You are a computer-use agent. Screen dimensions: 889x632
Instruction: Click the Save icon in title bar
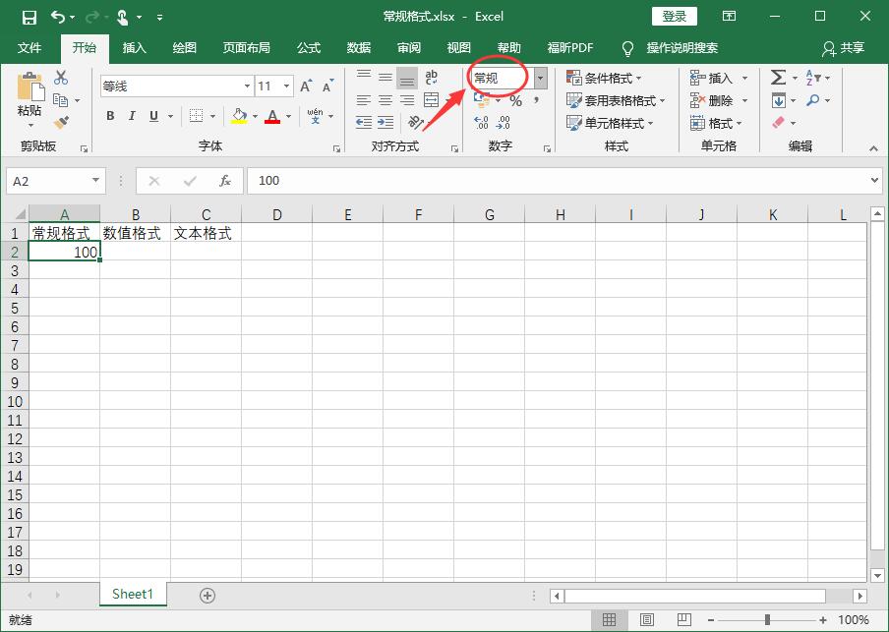coord(29,17)
